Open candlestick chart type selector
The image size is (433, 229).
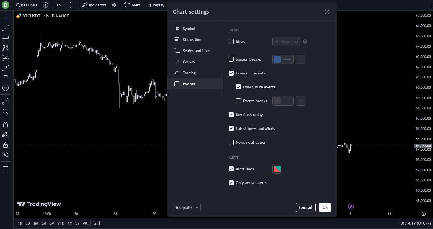coord(72,5)
